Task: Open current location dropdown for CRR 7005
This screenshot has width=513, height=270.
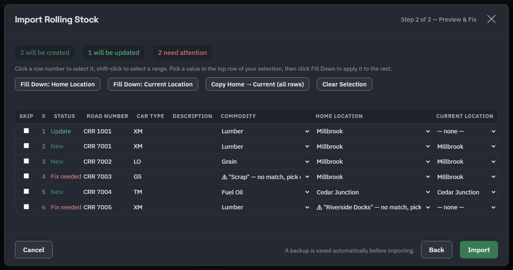Action: click(x=466, y=207)
